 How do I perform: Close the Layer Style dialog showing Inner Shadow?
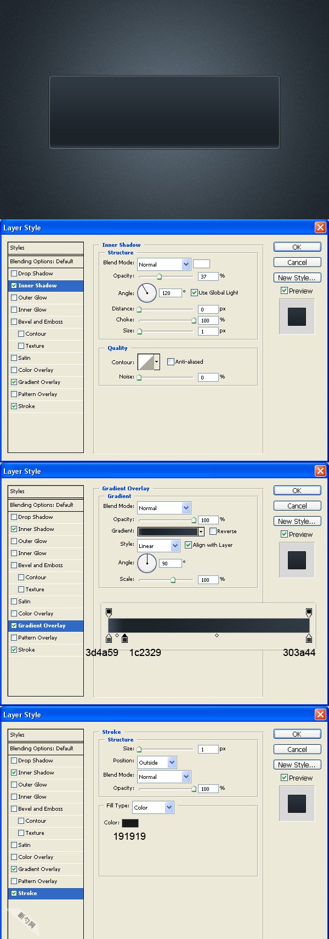point(320,228)
